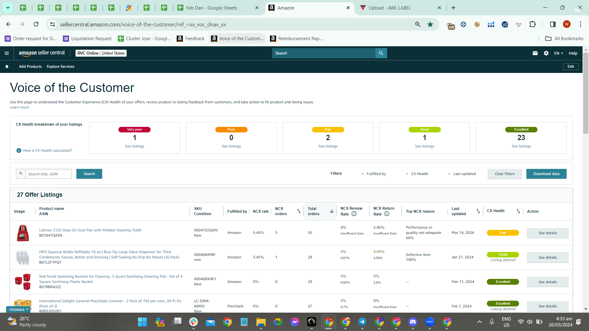Open the tab search chevron in Chrome
The height and width of the screenshot is (331, 589).
[8, 8]
